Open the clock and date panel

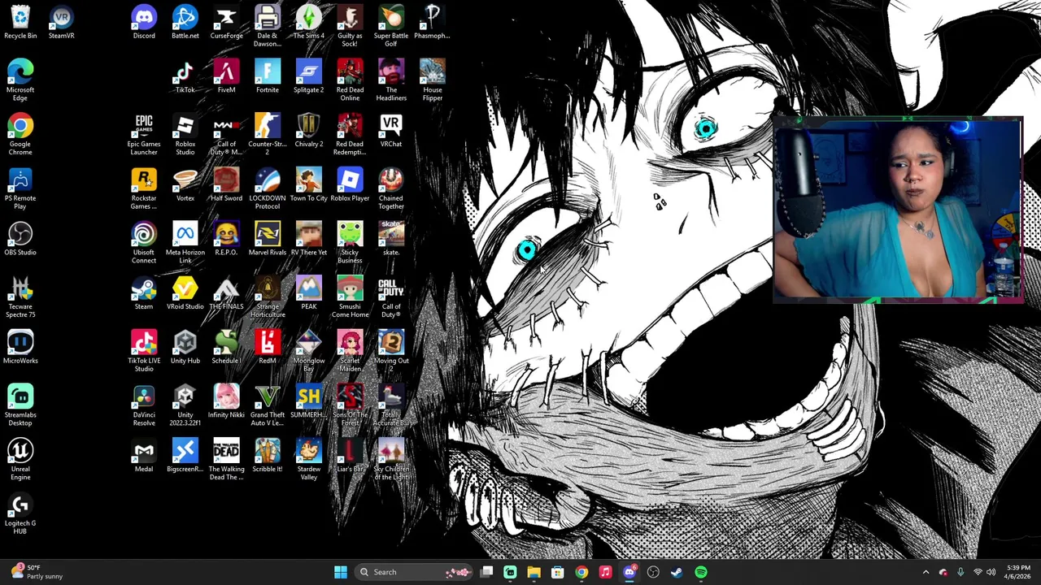(x=1017, y=572)
